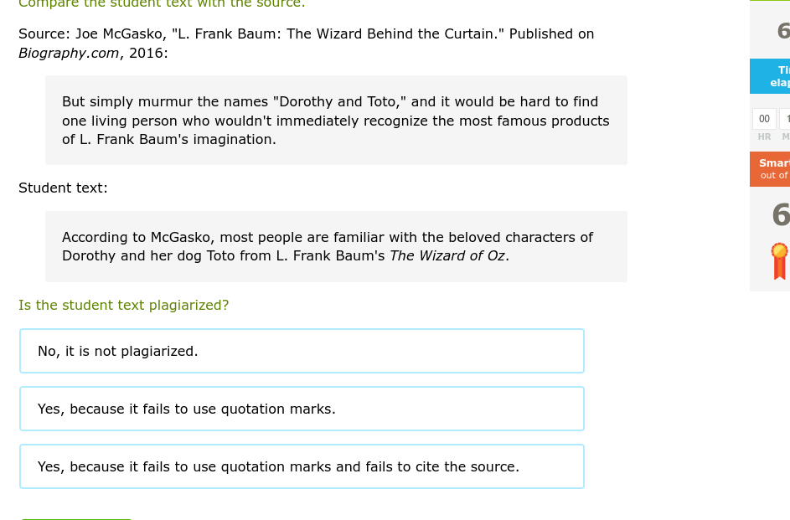This screenshot has height=520, width=790.
Task: Click the questions answered counter number
Action: coord(783,30)
